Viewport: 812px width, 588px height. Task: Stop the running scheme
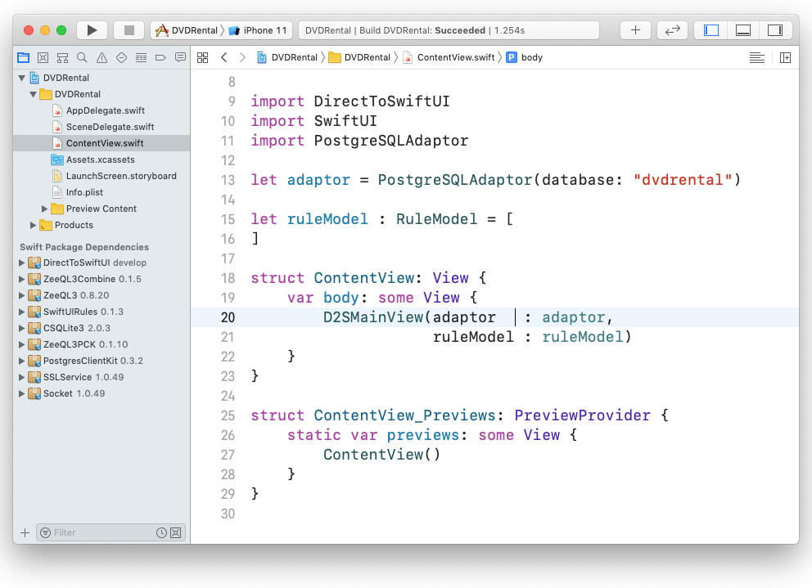pos(129,30)
